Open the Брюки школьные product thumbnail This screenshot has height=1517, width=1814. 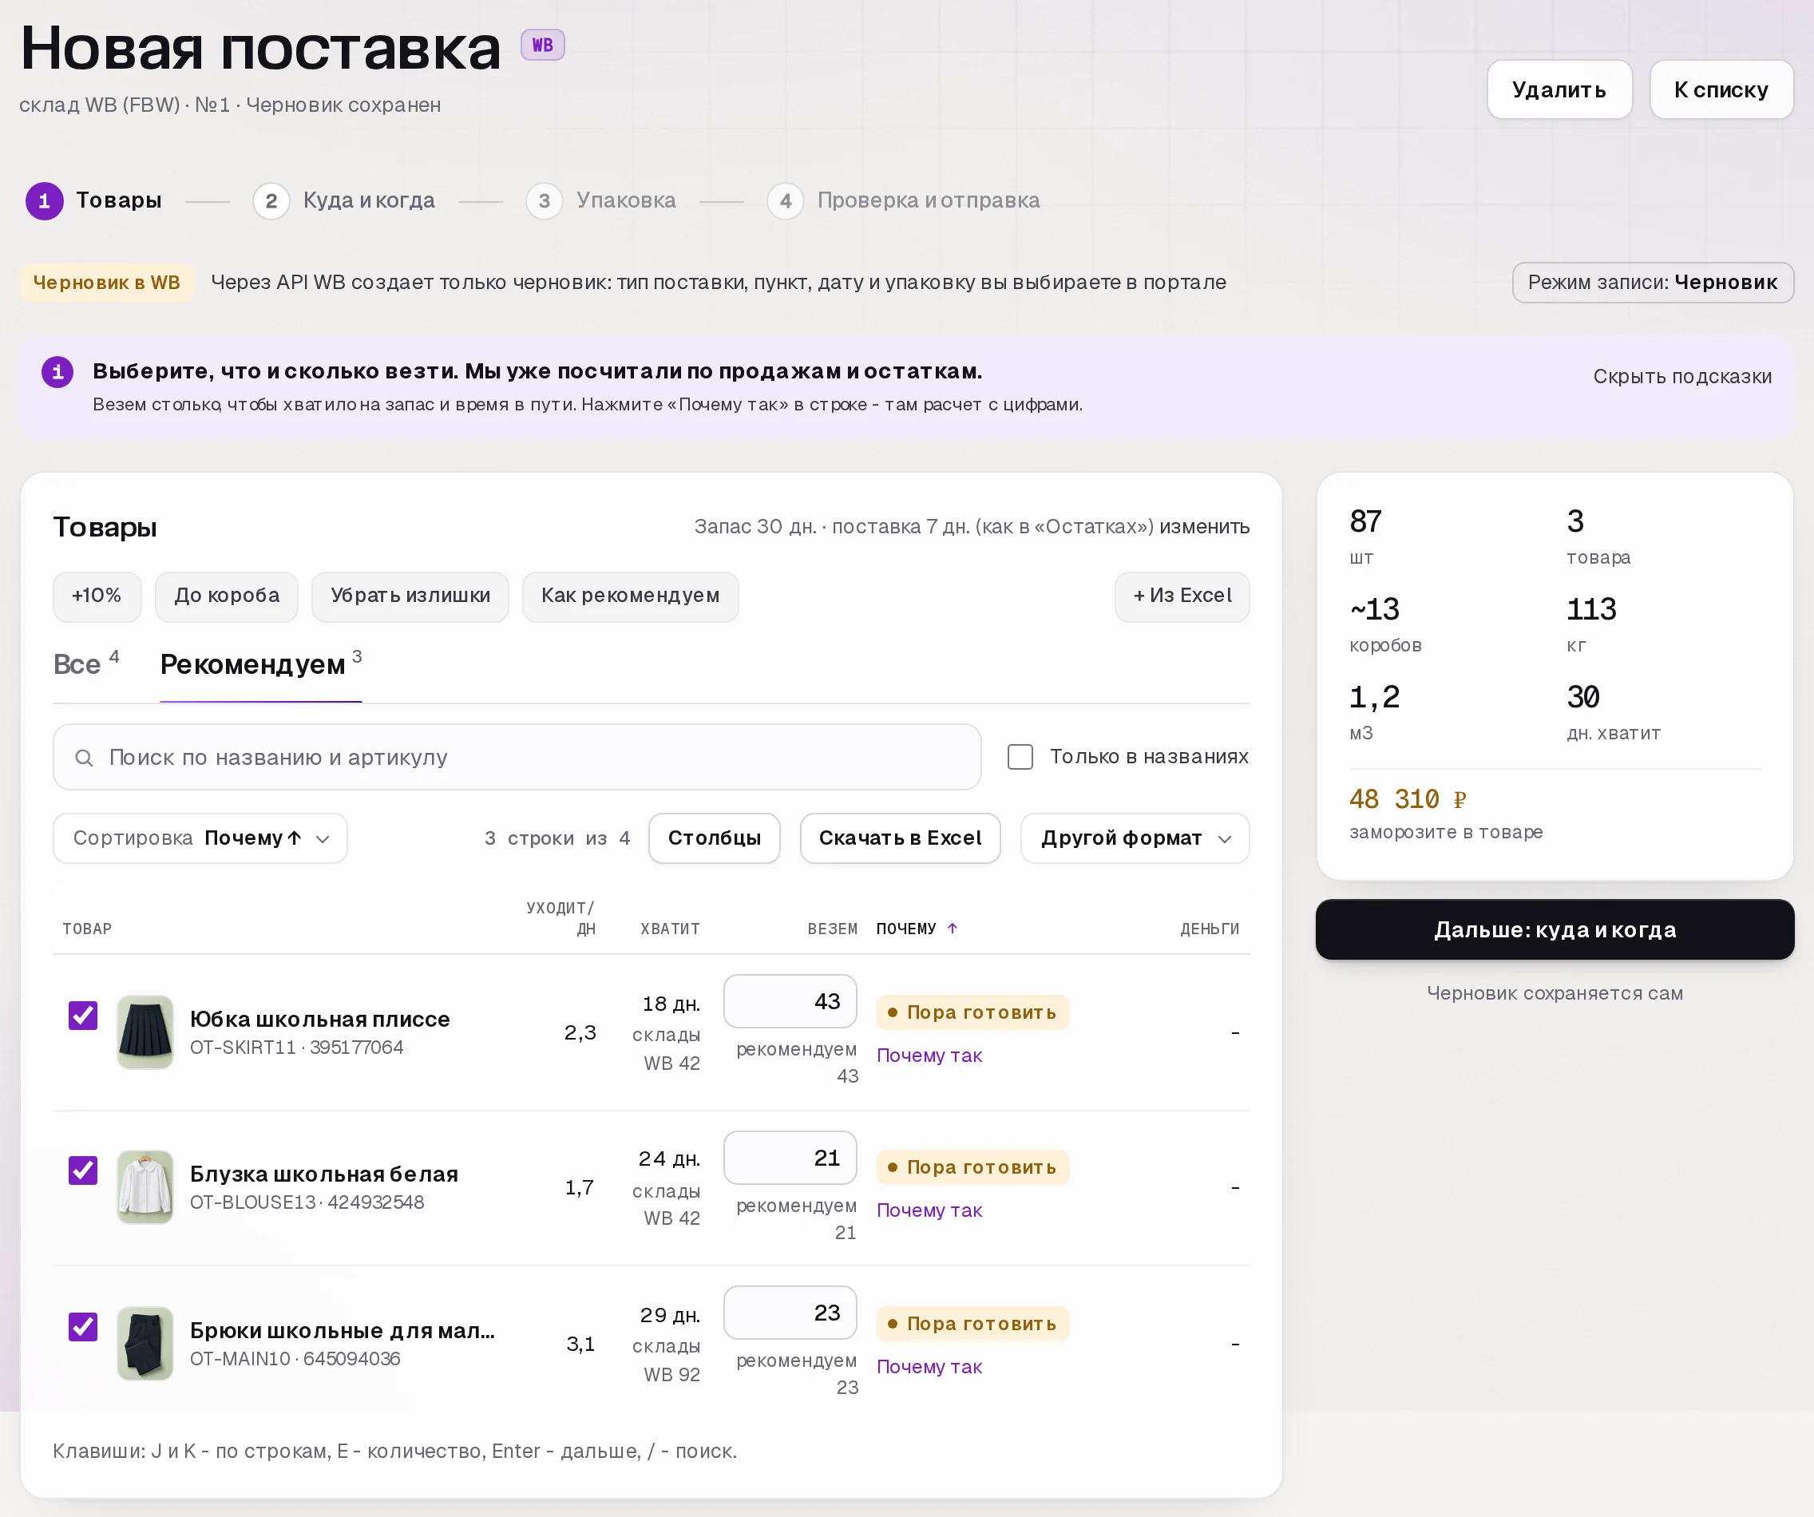[145, 1344]
